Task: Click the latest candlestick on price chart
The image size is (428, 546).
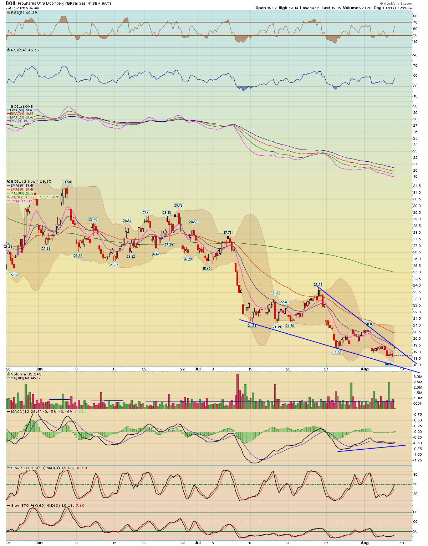Action: pyautogui.click(x=394, y=347)
